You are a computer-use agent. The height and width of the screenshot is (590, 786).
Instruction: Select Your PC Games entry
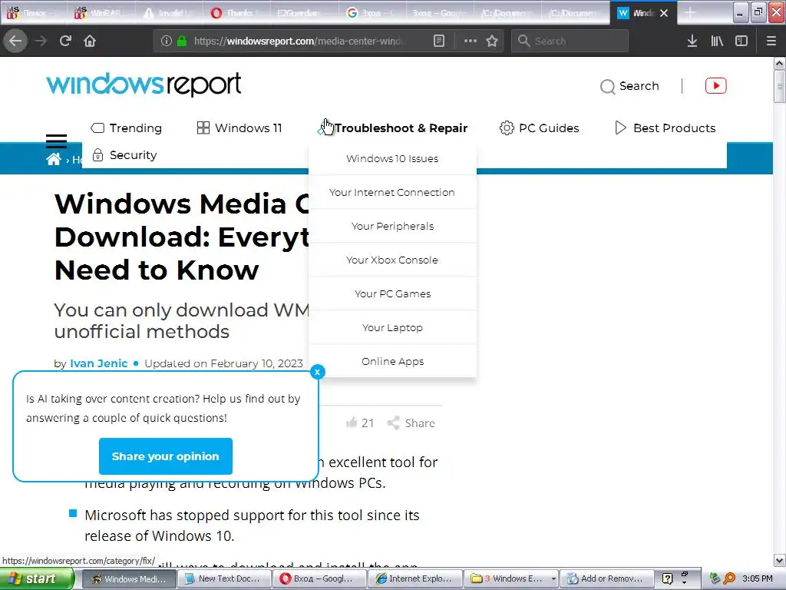coord(392,293)
